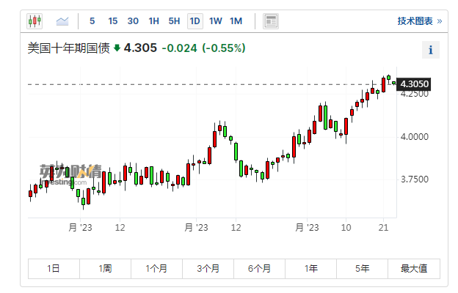Select the 5年 time range
This screenshot has width=458, height=293.
pyautogui.click(x=362, y=269)
